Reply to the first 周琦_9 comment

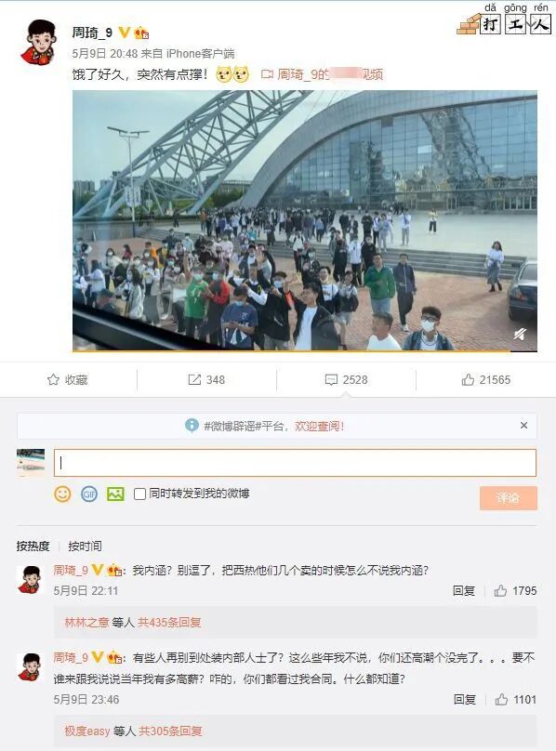pyautogui.click(x=464, y=590)
